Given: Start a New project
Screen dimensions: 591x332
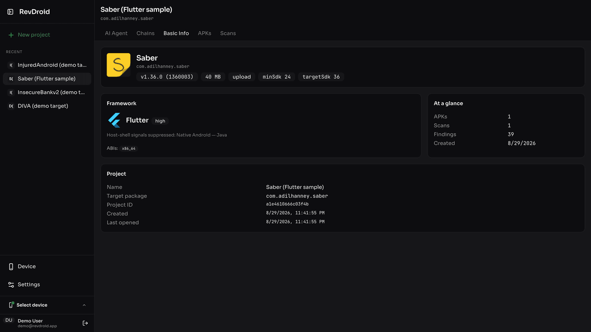Looking at the screenshot, I should 47,35.
